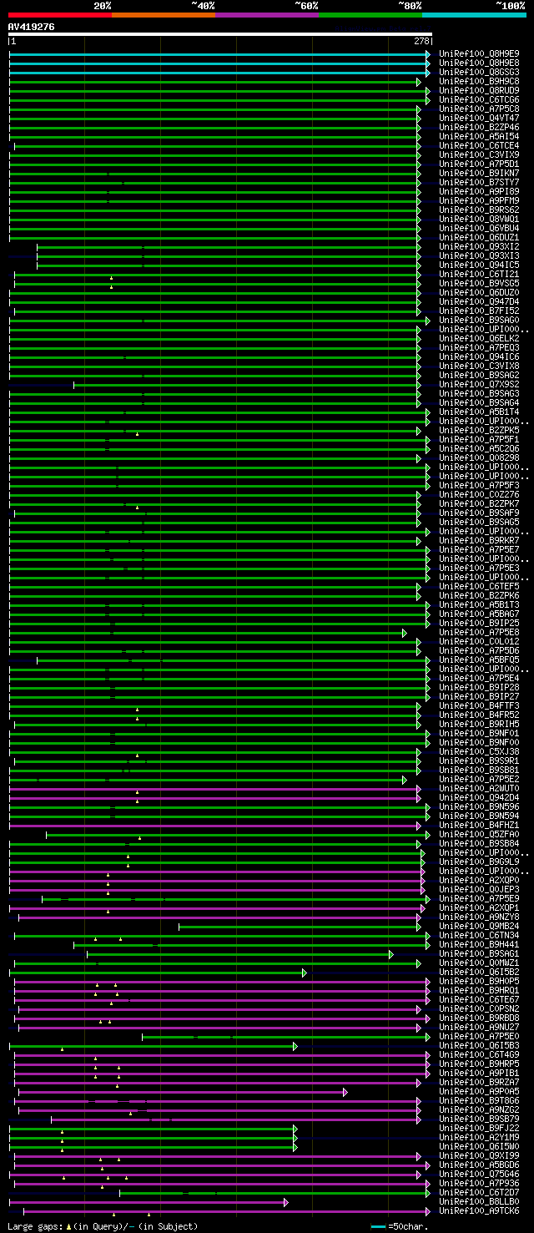
Task: Select hit label UniRef100_A5C2Q6
Action: (479, 448)
